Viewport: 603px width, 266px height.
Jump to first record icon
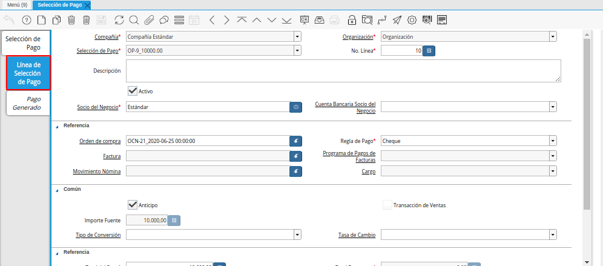(x=242, y=20)
